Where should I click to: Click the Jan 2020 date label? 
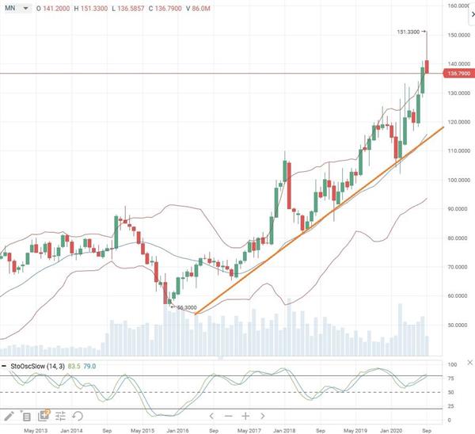pos(391,431)
